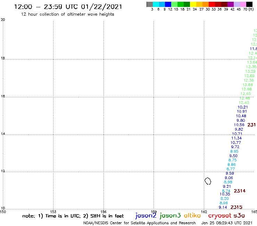
Task: Click the wave height value 9.59
Action: (x=230, y=173)
